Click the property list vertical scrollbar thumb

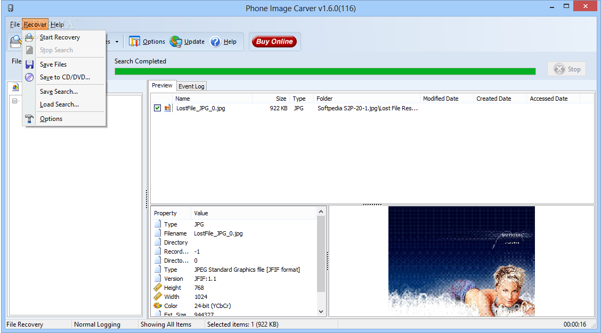tap(321, 255)
